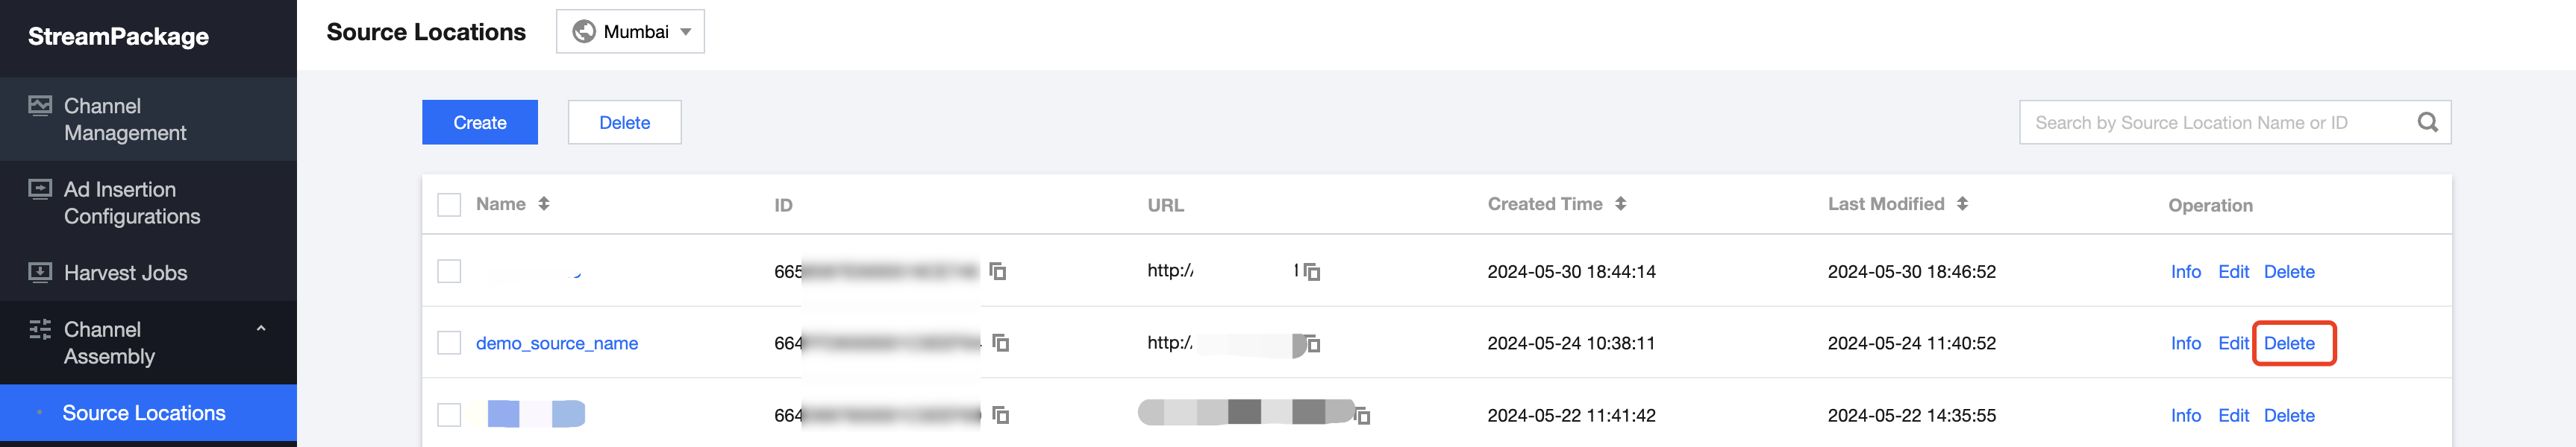Copy ID of demo_source_name row
This screenshot has height=447, width=2576.
(x=1000, y=343)
